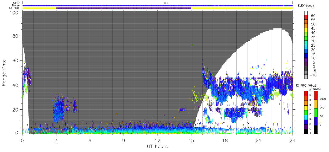Image resolution: width=329 pixels, height=152 pixels.
Task: Pick the green 30–35 ELEV colorbar swatch
Action: click(306, 39)
